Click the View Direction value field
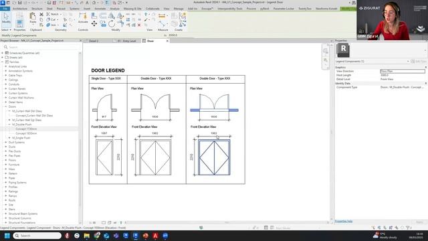Viewport: 428px width, 241px height. [x=403, y=71]
